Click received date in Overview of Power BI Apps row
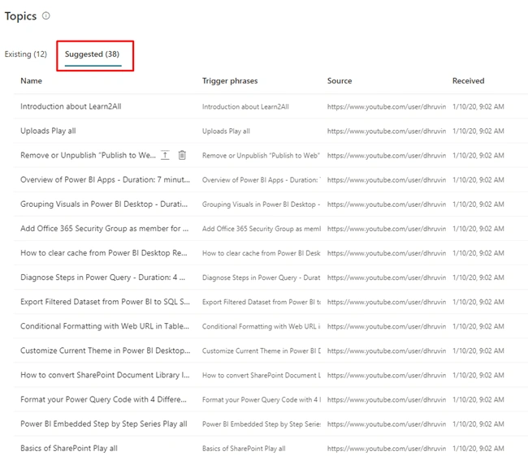The width and height of the screenshot is (528, 456). (x=478, y=180)
